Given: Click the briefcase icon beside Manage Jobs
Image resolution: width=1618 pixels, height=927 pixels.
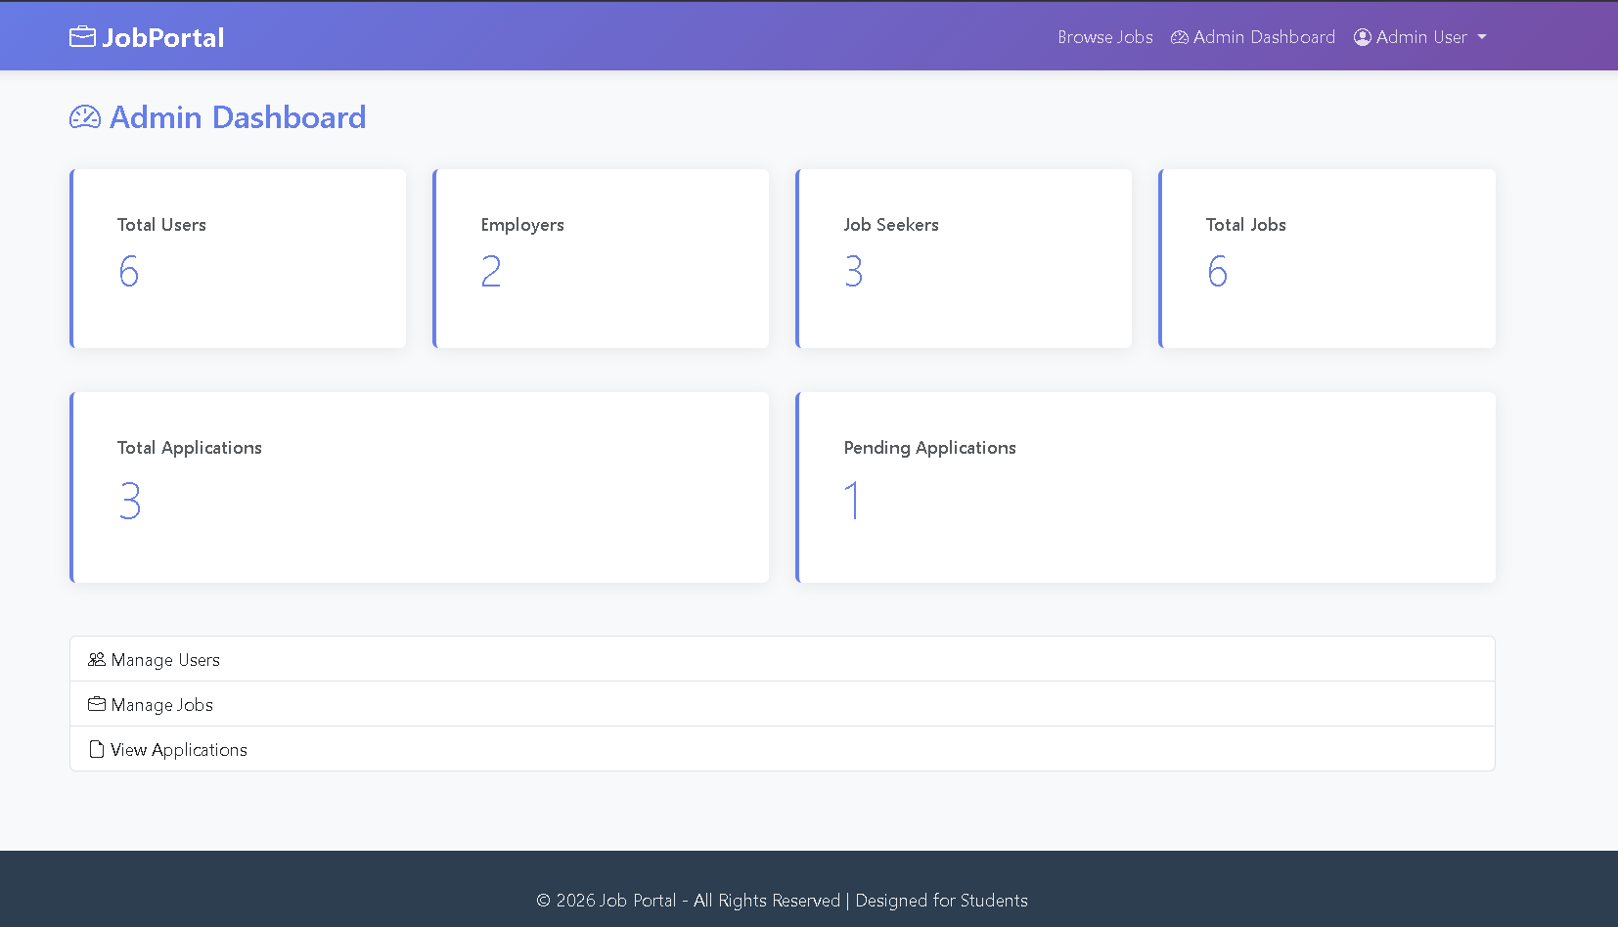Looking at the screenshot, I should (97, 704).
